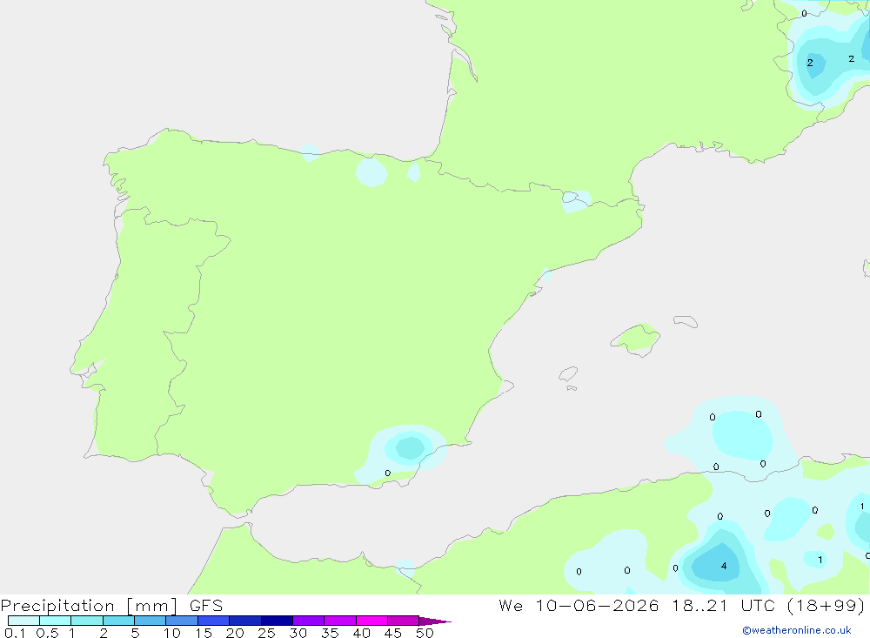Click the '15' legend scale label
Viewport: 870px width, 638px height.
click(x=204, y=633)
